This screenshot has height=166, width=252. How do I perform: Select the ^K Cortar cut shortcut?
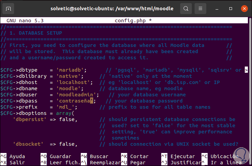(x=134, y=156)
